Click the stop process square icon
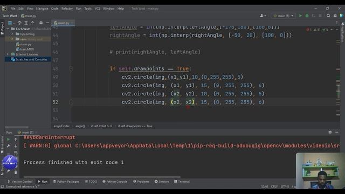Image resolution: width=345 pixels, height=194 pixels. tap(320, 16)
